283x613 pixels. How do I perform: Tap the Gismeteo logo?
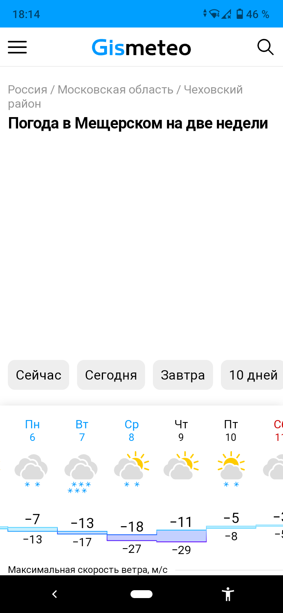click(141, 48)
